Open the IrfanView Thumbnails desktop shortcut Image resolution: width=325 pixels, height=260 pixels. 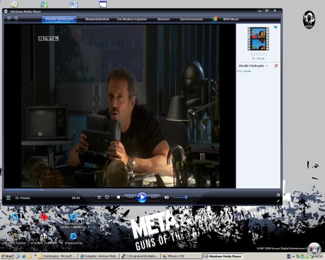coord(44,239)
